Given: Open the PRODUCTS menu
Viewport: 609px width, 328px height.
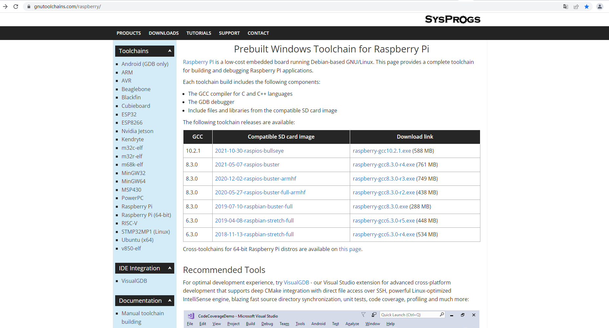Looking at the screenshot, I should click(x=129, y=33).
